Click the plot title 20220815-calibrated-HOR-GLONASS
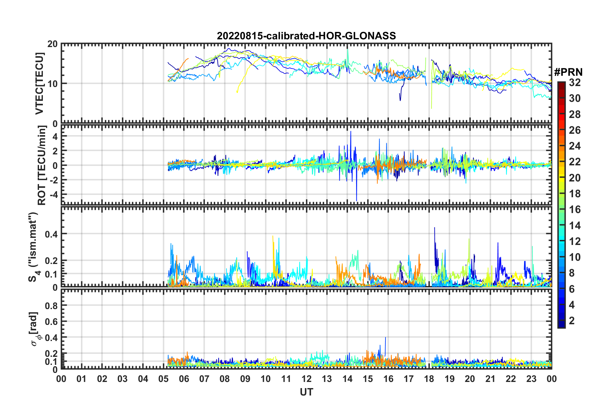The image size is (613, 410). [x=306, y=35]
